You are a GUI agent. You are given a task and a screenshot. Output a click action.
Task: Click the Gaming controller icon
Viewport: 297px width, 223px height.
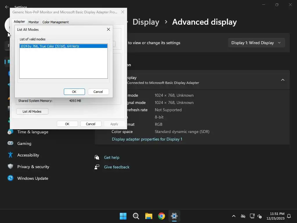pos(10,143)
